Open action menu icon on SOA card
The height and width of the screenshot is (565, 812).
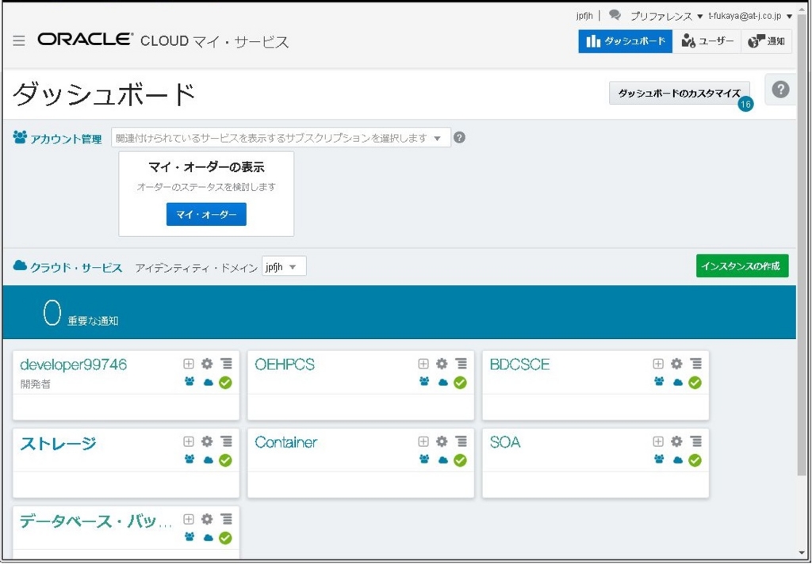[x=696, y=441]
